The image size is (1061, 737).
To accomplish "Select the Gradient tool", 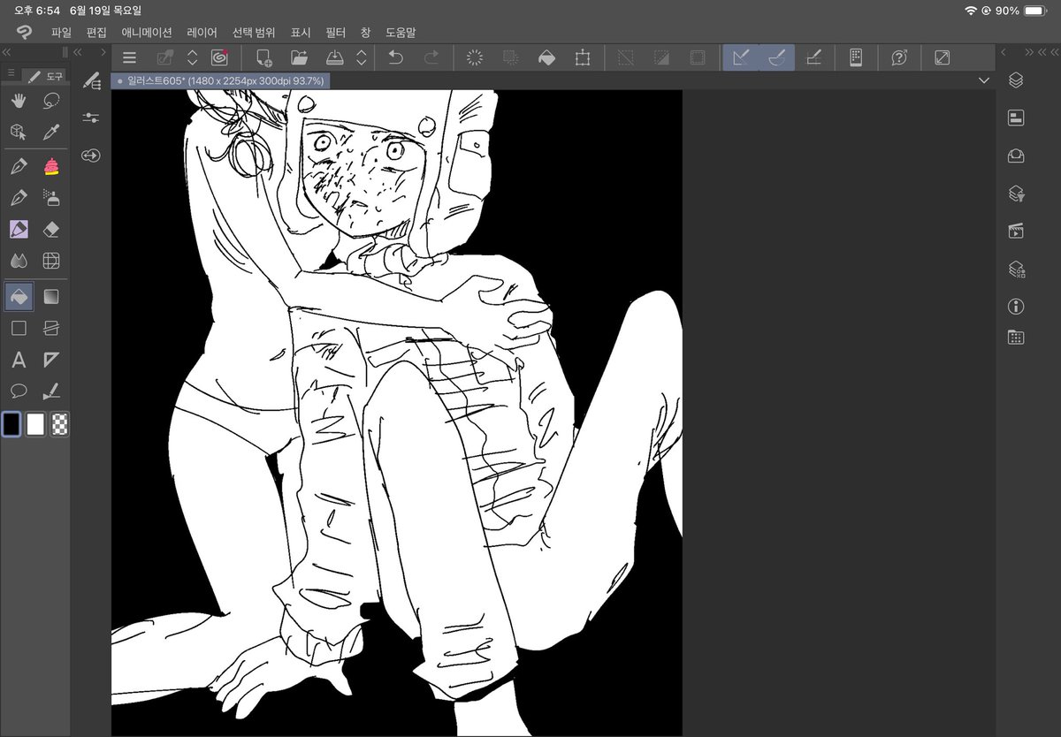I will point(51,296).
